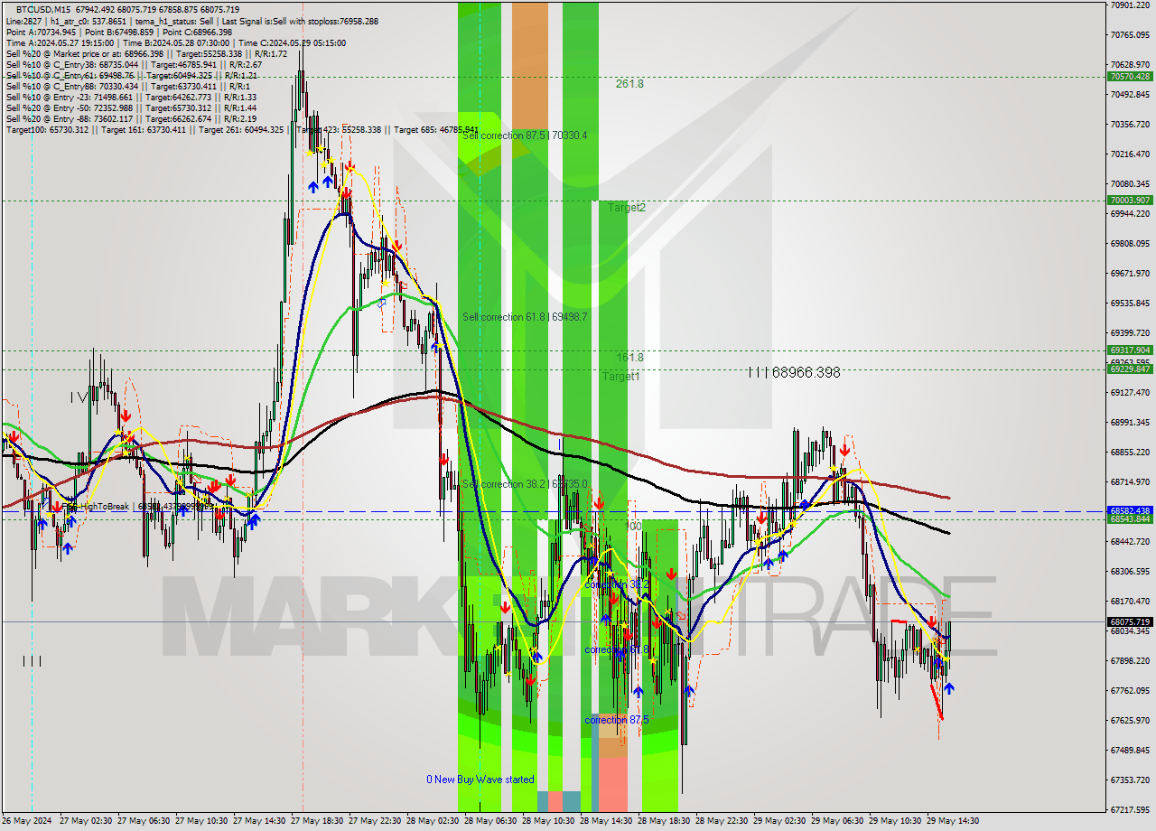Screen dimensions: 1156x831
Task: Click the blue 68582.438 price tag
Action: (x=1129, y=510)
